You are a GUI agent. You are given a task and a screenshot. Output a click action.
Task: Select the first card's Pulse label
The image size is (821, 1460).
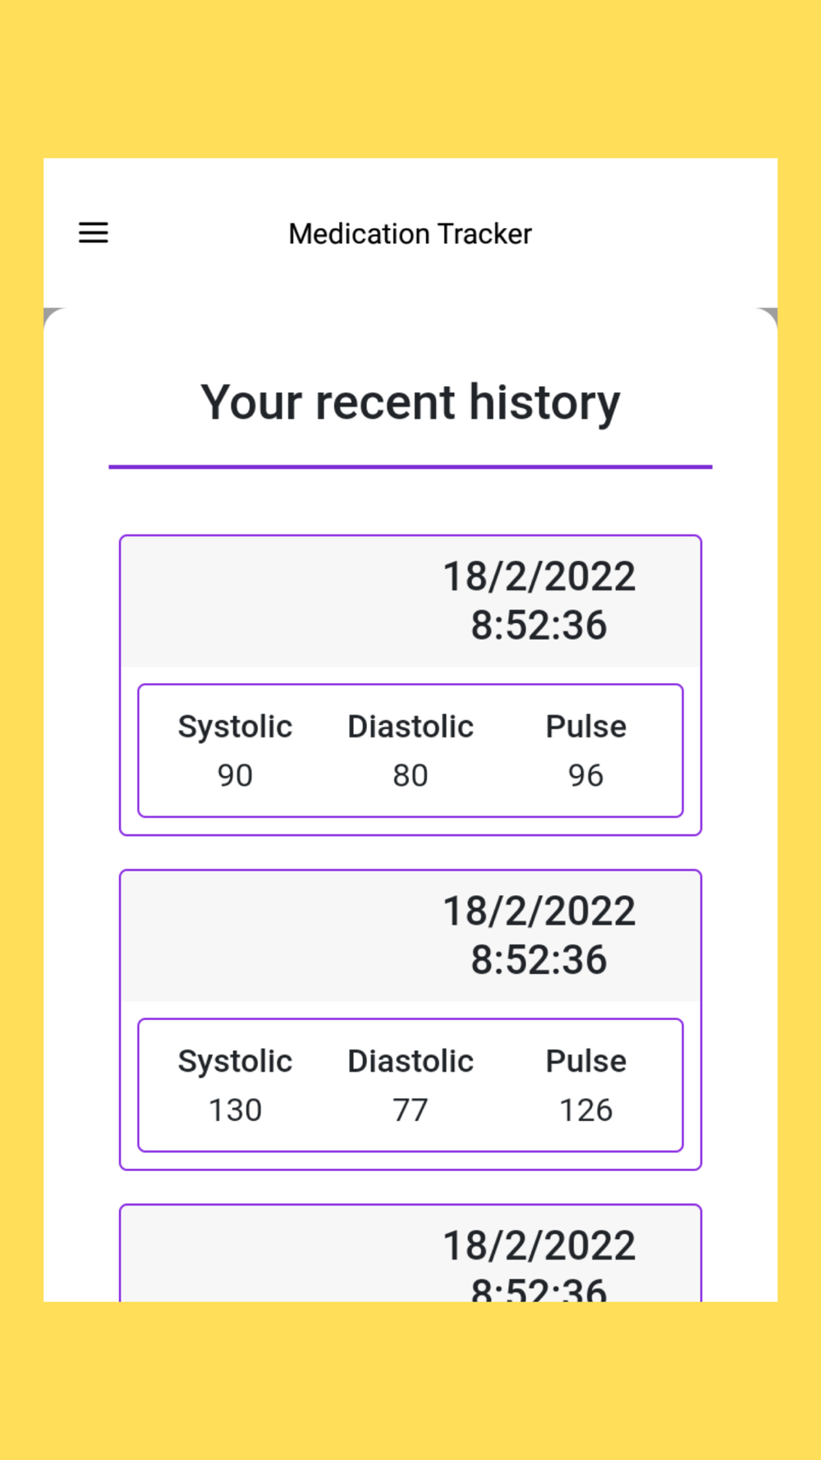click(586, 727)
